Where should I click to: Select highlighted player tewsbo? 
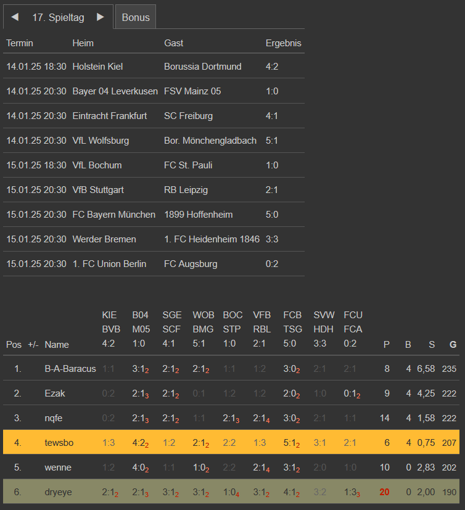[58, 443]
